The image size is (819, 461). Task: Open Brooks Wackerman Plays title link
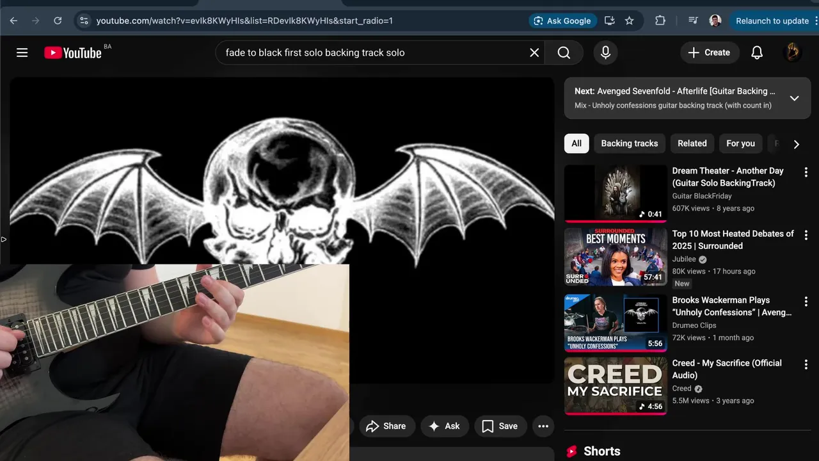click(x=732, y=306)
